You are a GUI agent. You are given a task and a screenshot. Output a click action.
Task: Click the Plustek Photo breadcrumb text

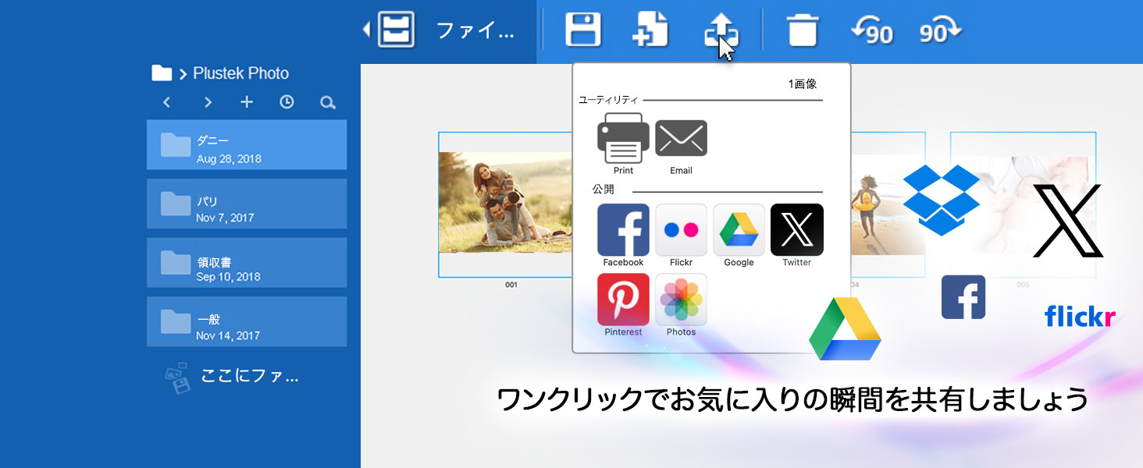pos(241,73)
